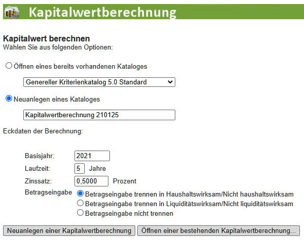The height and width of the screenshot is (240, 304).
Task: Choose Liquiditätswirksam/Nicht liquiditätswirksam split option
Action: tap(80, 204)
